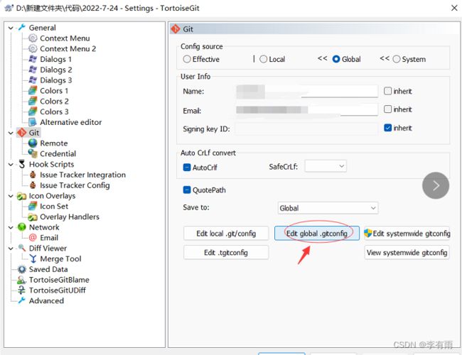Click the Dialogs 1 window icon
Viewport: 462px width, 355px height.
(x=33, y=59)
